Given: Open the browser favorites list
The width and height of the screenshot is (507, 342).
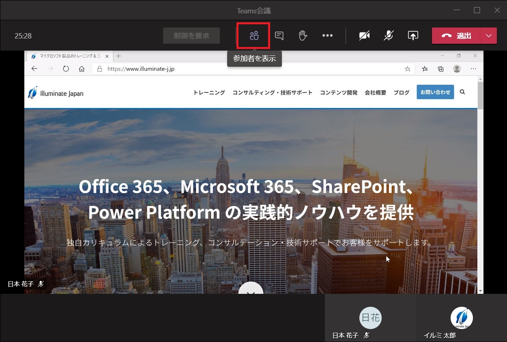Looking at the screenshot, I should [425, 69].
